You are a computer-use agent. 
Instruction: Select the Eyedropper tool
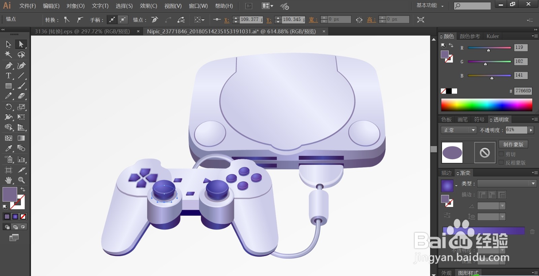click(x=8, y=148)
